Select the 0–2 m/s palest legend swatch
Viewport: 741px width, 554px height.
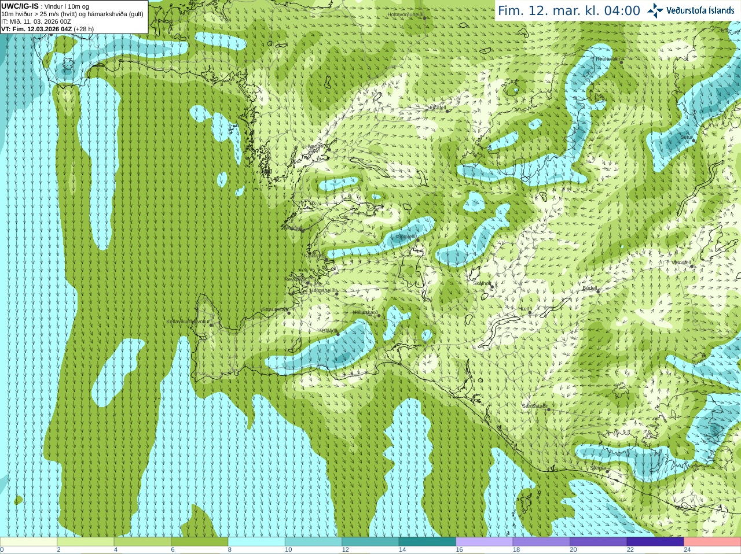click(x=28, y=542)
